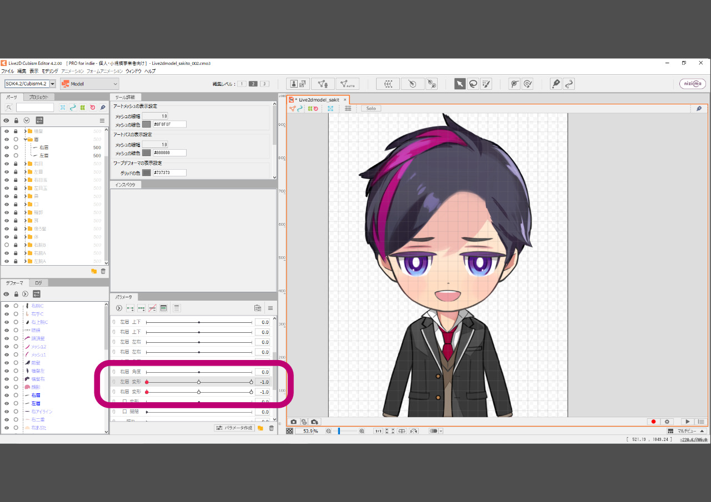This screenshot has height=502, width=711.
Task: Create new parameter group folder icon
Action: click(x=261, y=428)
